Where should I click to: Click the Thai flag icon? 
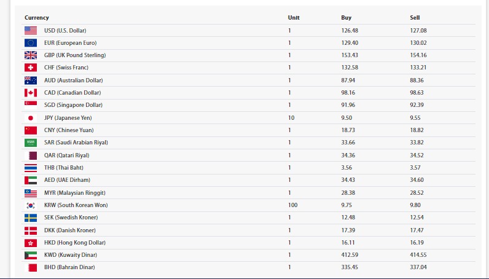(31, 168)
